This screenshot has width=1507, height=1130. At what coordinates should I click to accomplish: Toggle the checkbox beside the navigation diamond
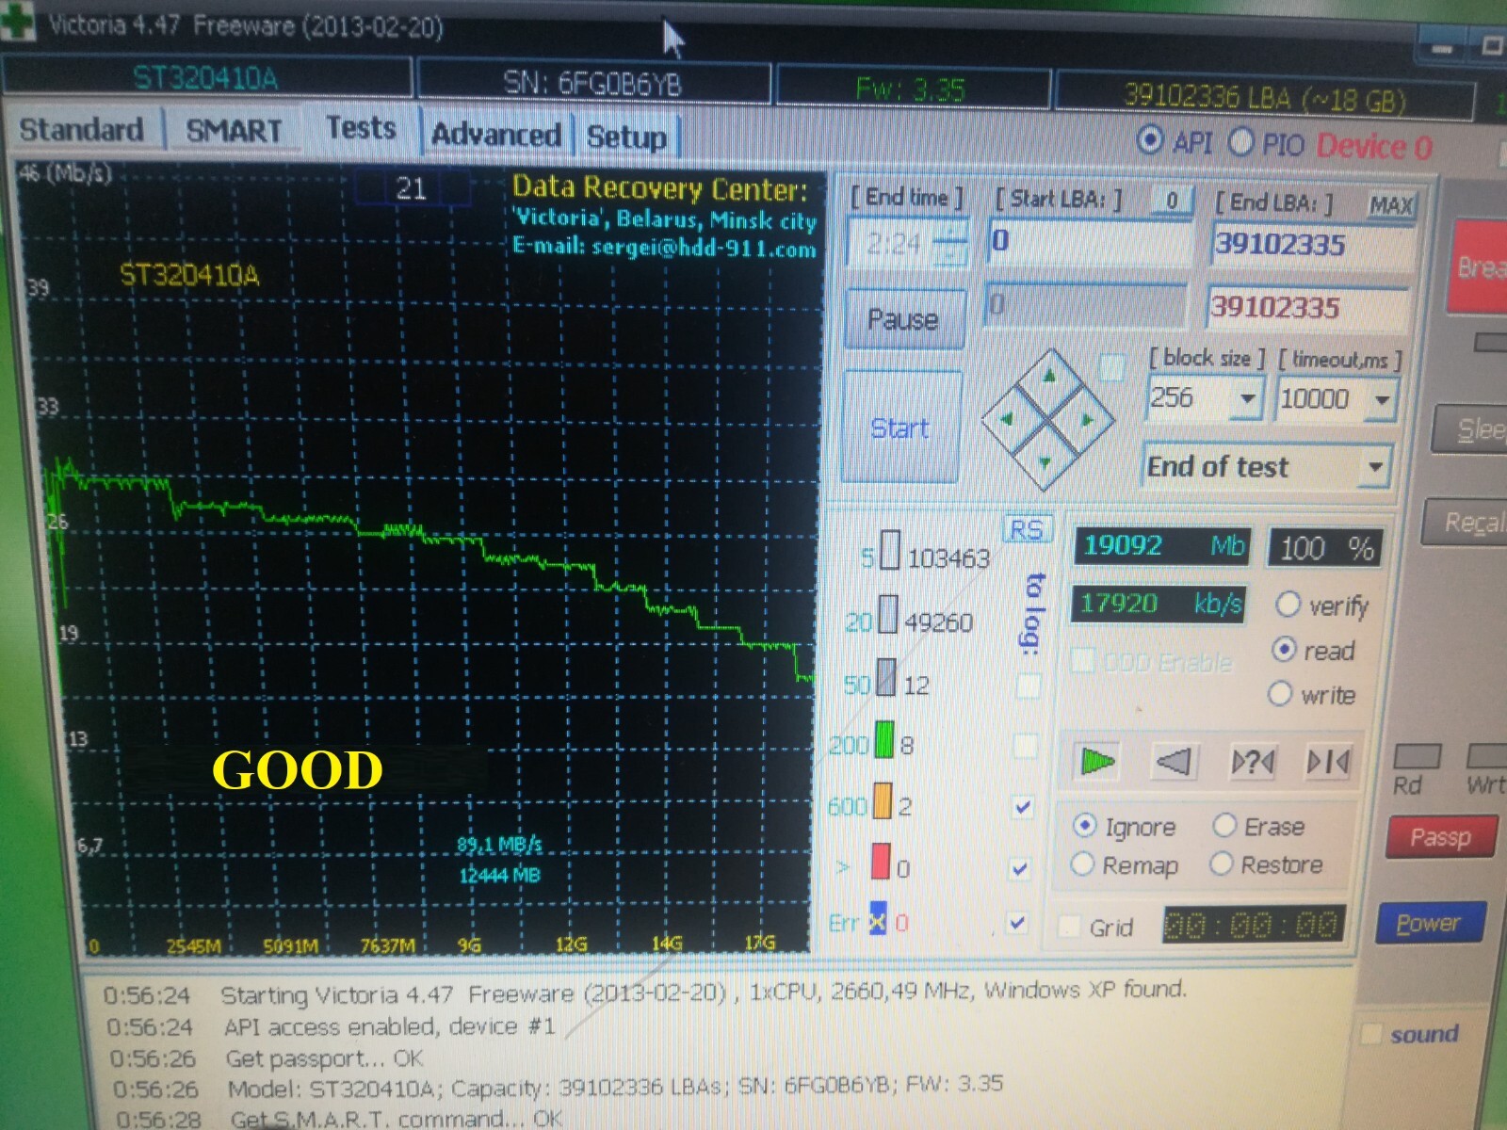click(1111, 367)
